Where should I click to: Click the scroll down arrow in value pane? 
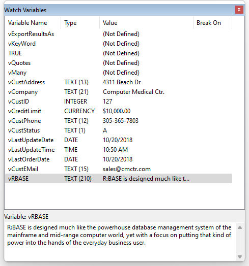pyautogui.click(x=240, y=257)
